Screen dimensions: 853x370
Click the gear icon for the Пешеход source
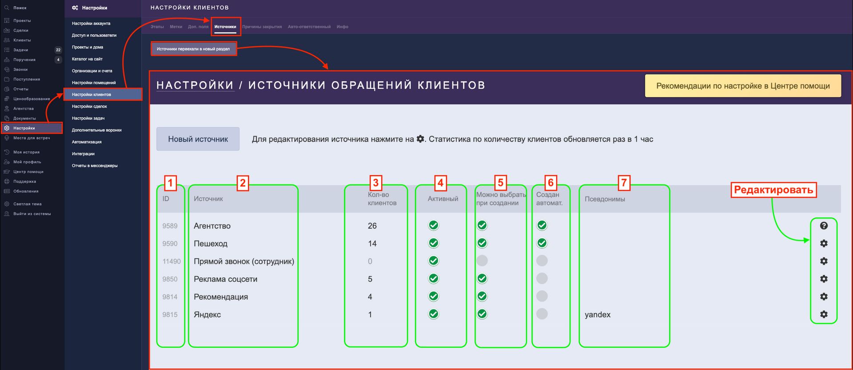[824, 243]
